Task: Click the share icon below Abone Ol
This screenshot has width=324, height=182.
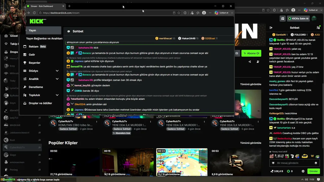Action: point(250,62)
